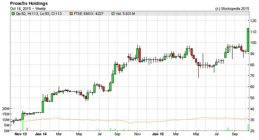Screen dimensions: 259x140
Task: Click the '(c) Stockopedia 2015' copyright text
Action: pos(232,9)
